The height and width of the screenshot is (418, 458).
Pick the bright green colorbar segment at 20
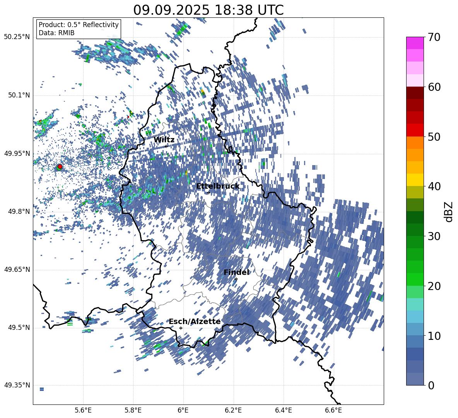[415, 279]
